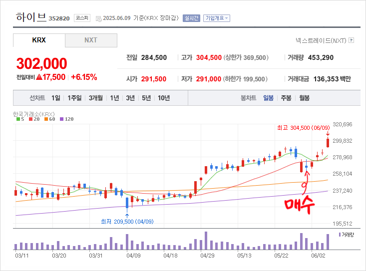Click the 거래량 value 453,290
Image resolution: width=366 pixels, height=271 pixels.
point(321,57)
